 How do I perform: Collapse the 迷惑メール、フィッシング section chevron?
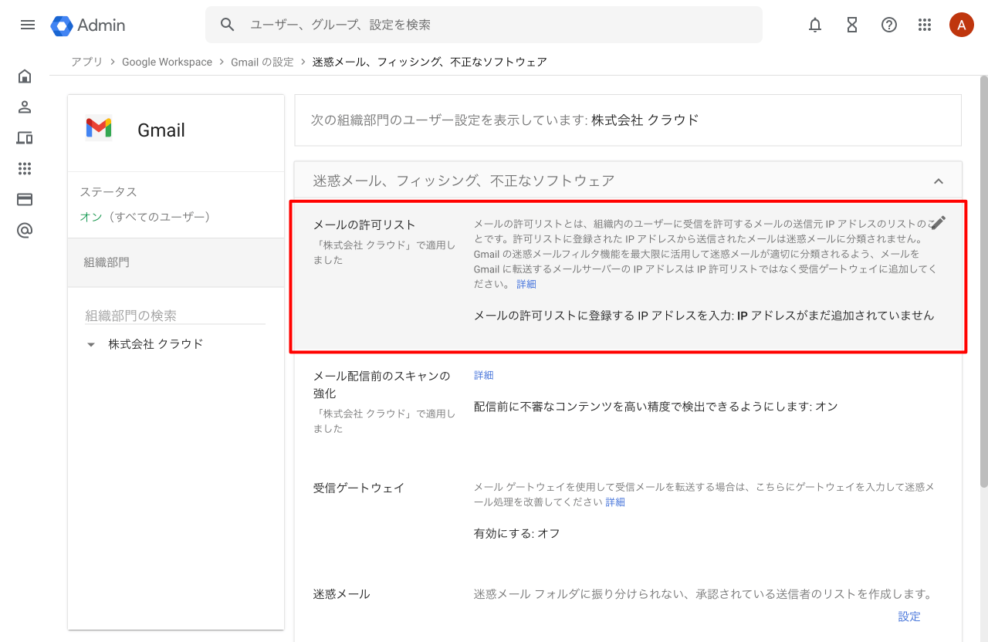click(x=939, y=181)
